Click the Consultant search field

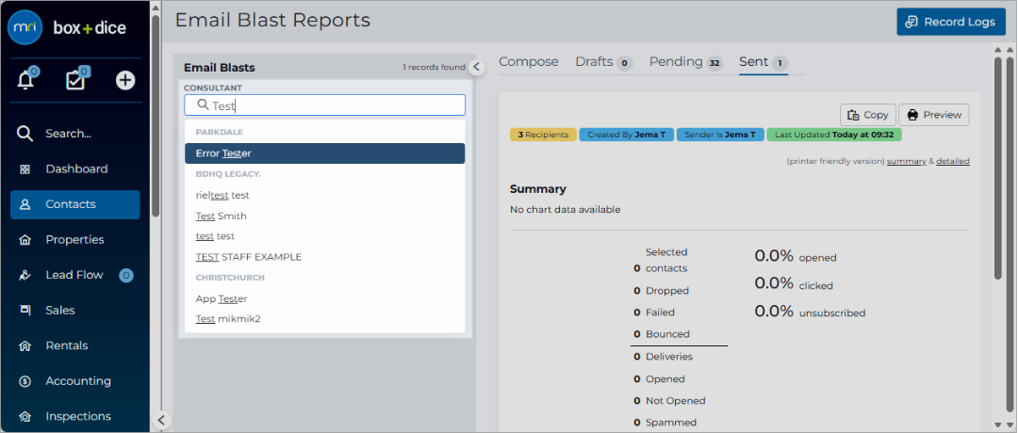[x=324, y=105]
